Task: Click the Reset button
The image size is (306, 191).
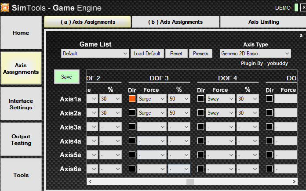Action: pyautogui.click(x=176, y=54)
